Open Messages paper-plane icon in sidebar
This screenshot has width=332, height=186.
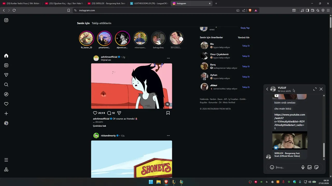[x=6, y=75]
